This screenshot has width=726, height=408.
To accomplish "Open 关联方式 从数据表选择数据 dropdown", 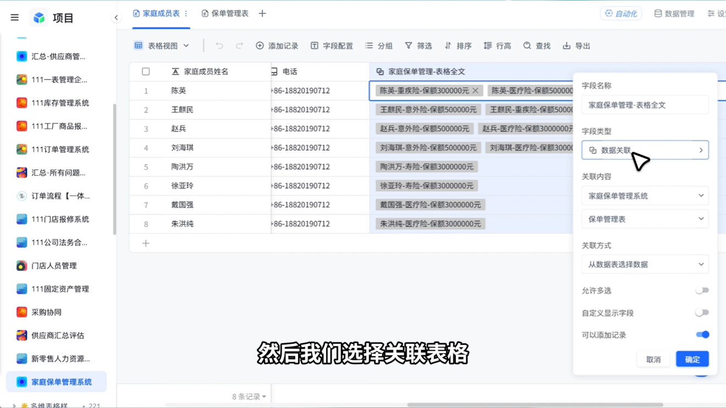I will (x=645, y=264).
